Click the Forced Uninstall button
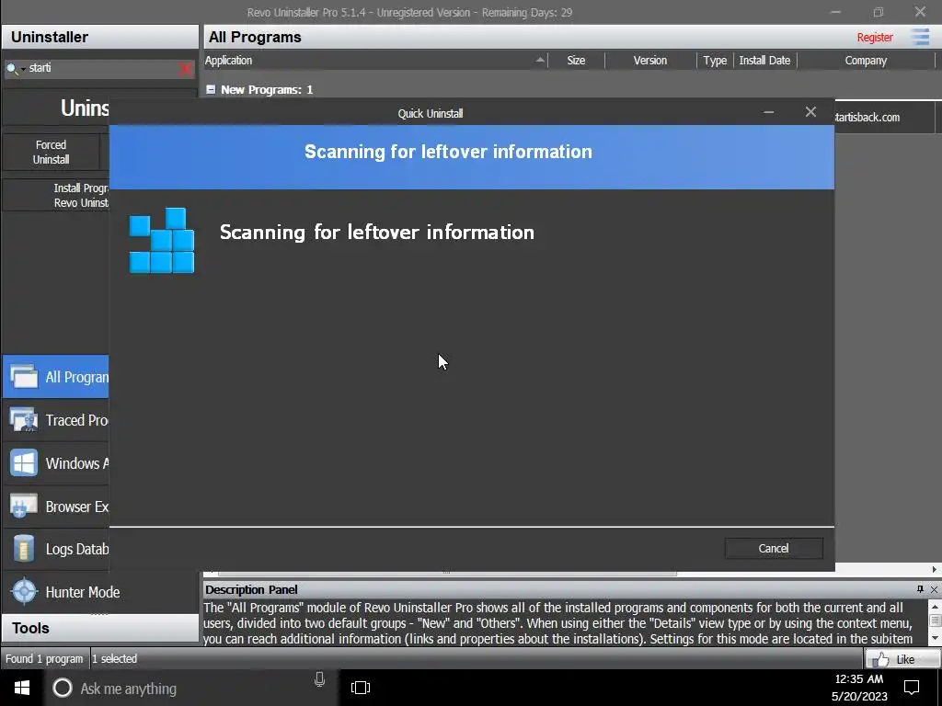This screenshot has height=706, width=942. coord(52,152)
